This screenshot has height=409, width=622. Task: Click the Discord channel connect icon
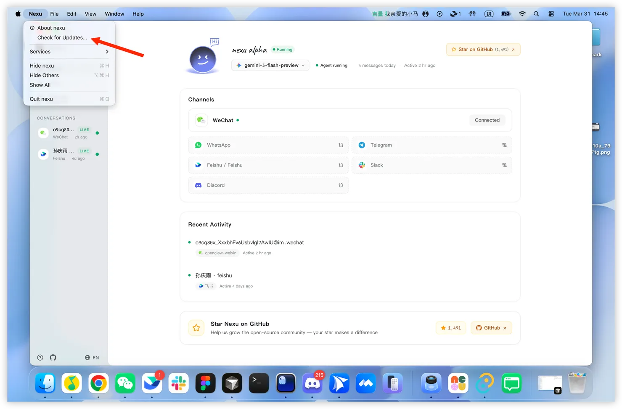(341, 185)
